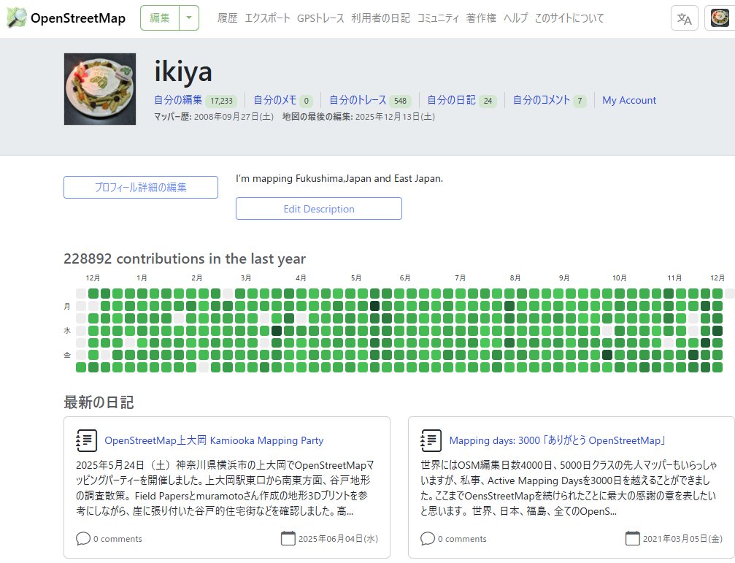Viewport: 735px width, 563px height.
Task: Click the 17,233 edits count badge
Action: tap(221, 101)
